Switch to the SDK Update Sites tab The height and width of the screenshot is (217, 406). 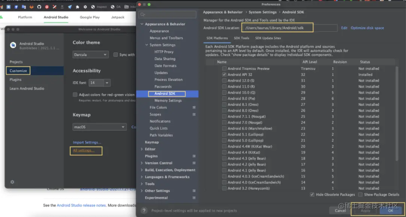[268, 38]
